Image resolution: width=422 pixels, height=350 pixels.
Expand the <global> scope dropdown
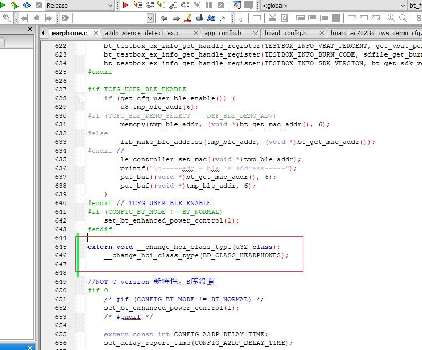click(333, 5)
